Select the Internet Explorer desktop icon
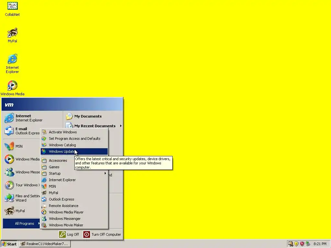The width and height of the screenshot is (331, 248). coord(12,63)
